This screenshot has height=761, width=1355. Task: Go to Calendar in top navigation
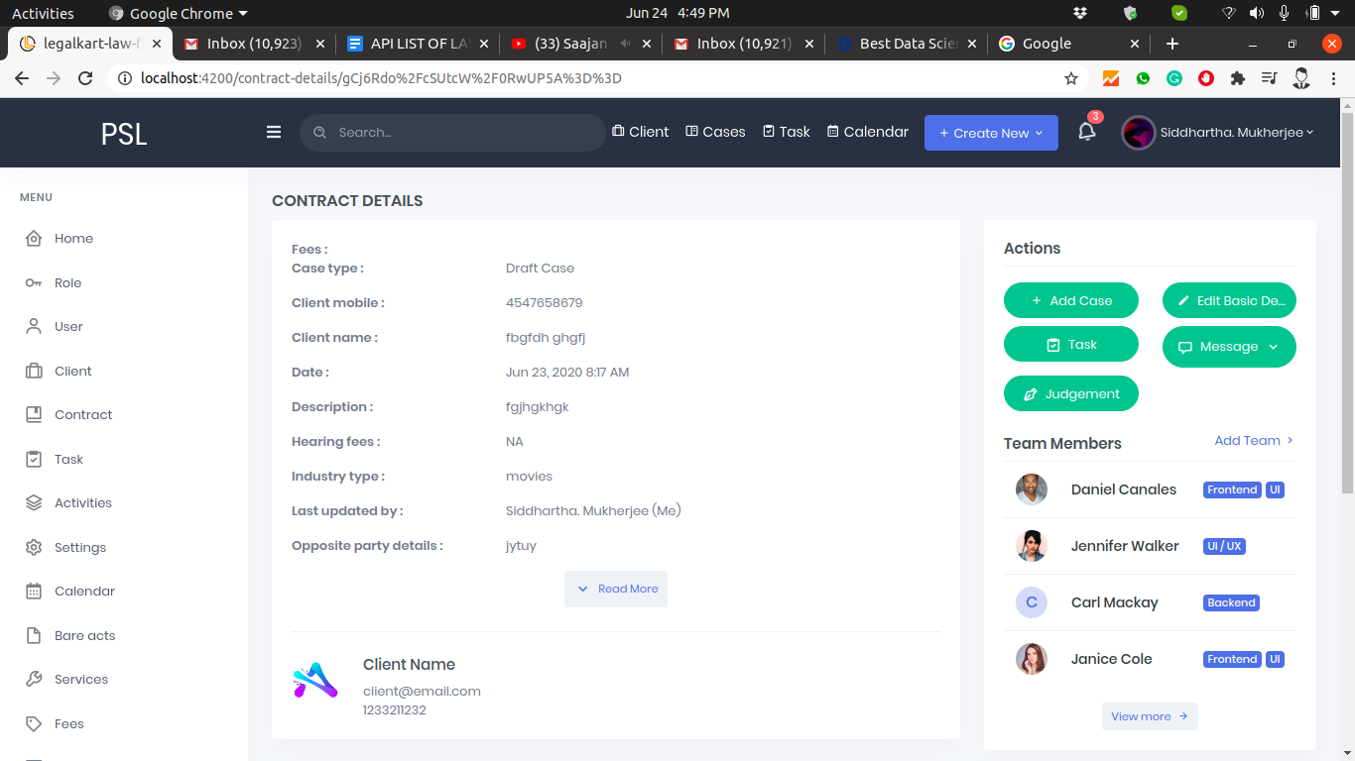[x=868, y=132]
